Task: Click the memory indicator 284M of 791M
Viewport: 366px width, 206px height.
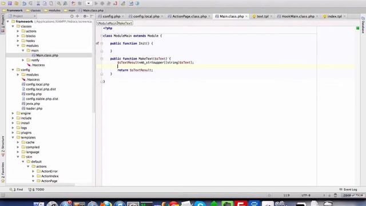Action: pos(353,195)
